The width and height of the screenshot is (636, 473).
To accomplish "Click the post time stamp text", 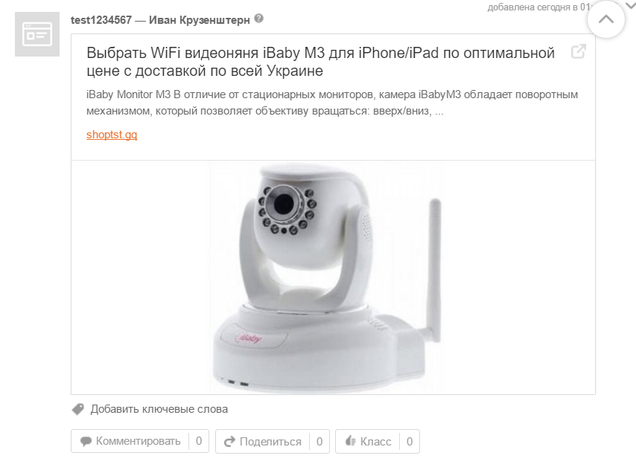I will [538, 7].
